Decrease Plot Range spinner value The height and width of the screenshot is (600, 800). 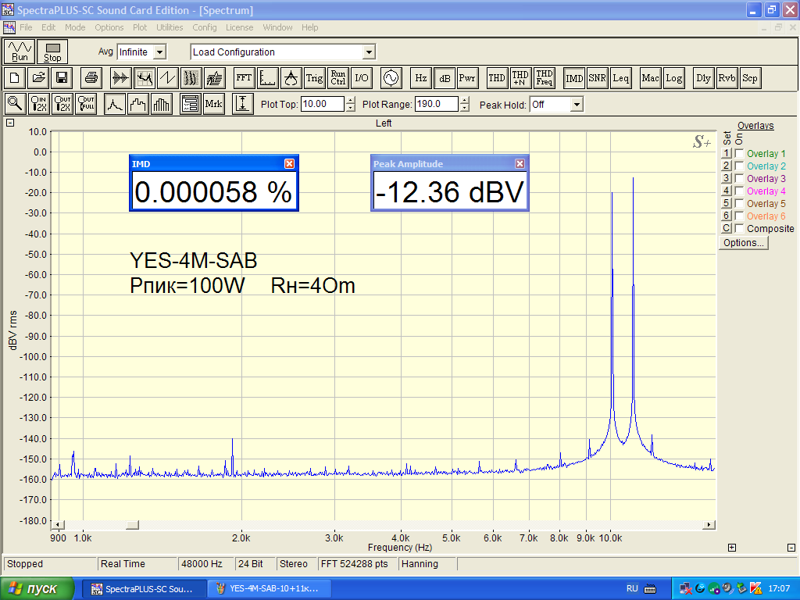coord(464,108)
